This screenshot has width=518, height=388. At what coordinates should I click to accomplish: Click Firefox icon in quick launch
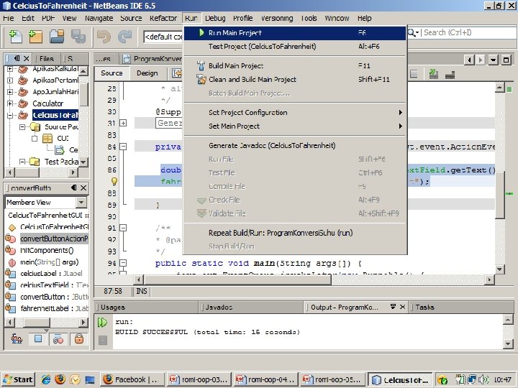tap(60, 379)
